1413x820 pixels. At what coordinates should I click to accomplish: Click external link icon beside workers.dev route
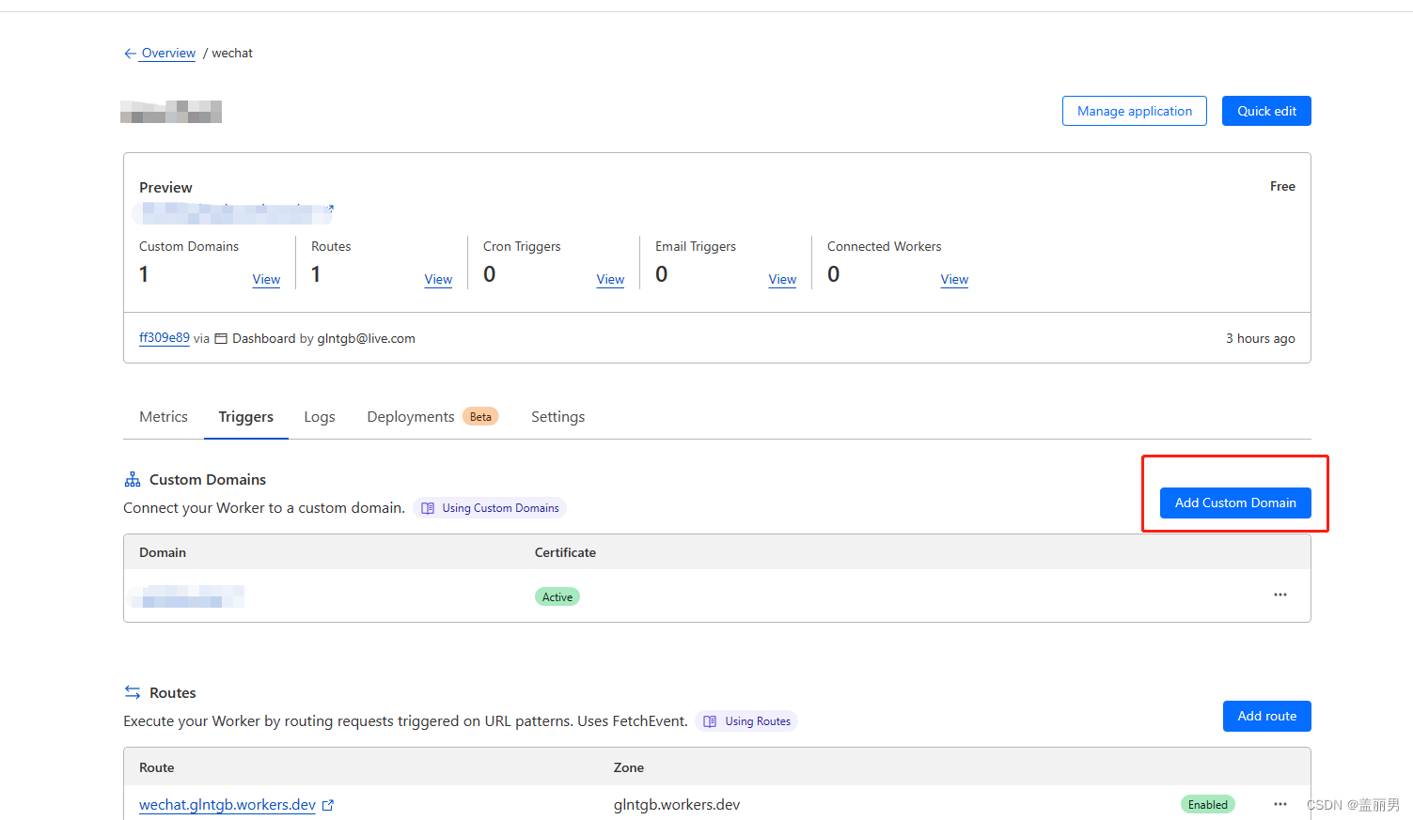pos(328,805)
